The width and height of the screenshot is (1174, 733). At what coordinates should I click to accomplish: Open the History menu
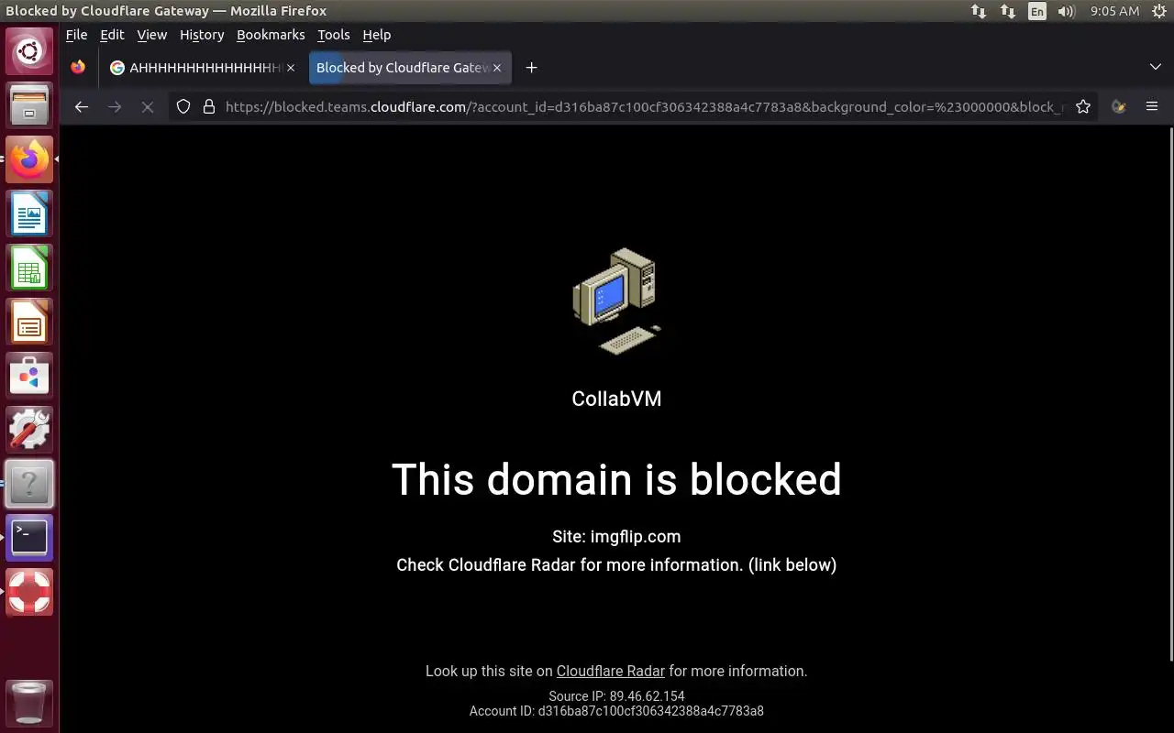point(202,35)
